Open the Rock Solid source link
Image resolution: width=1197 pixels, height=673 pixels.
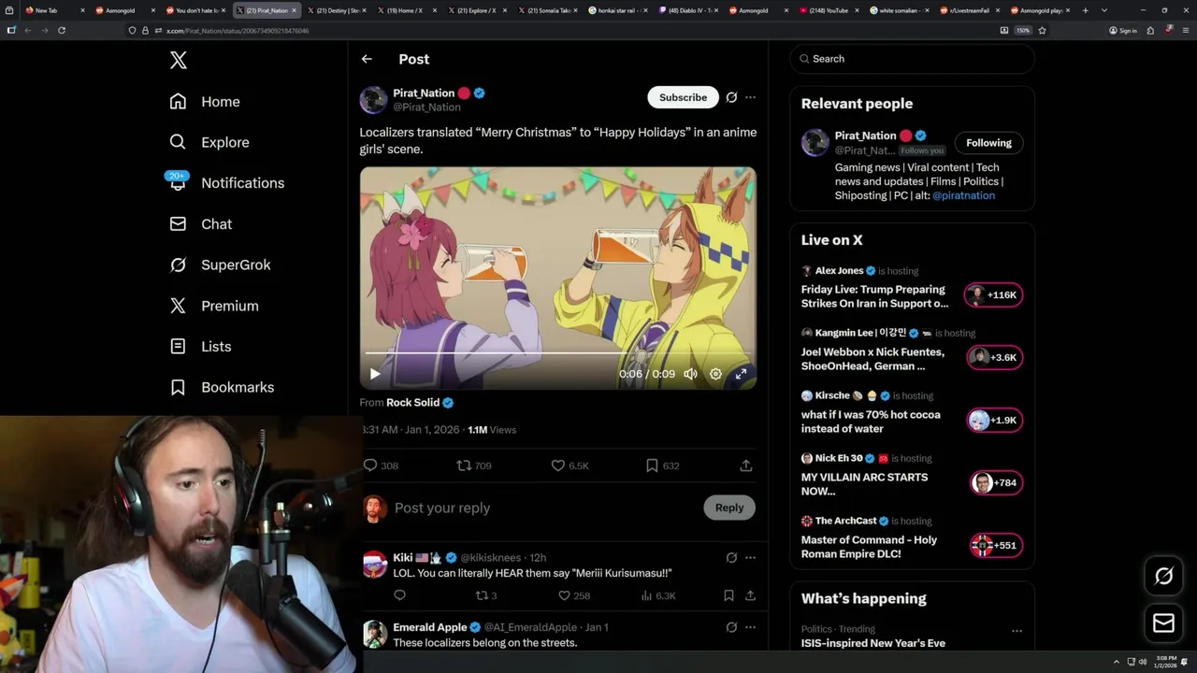click(420, 403)
